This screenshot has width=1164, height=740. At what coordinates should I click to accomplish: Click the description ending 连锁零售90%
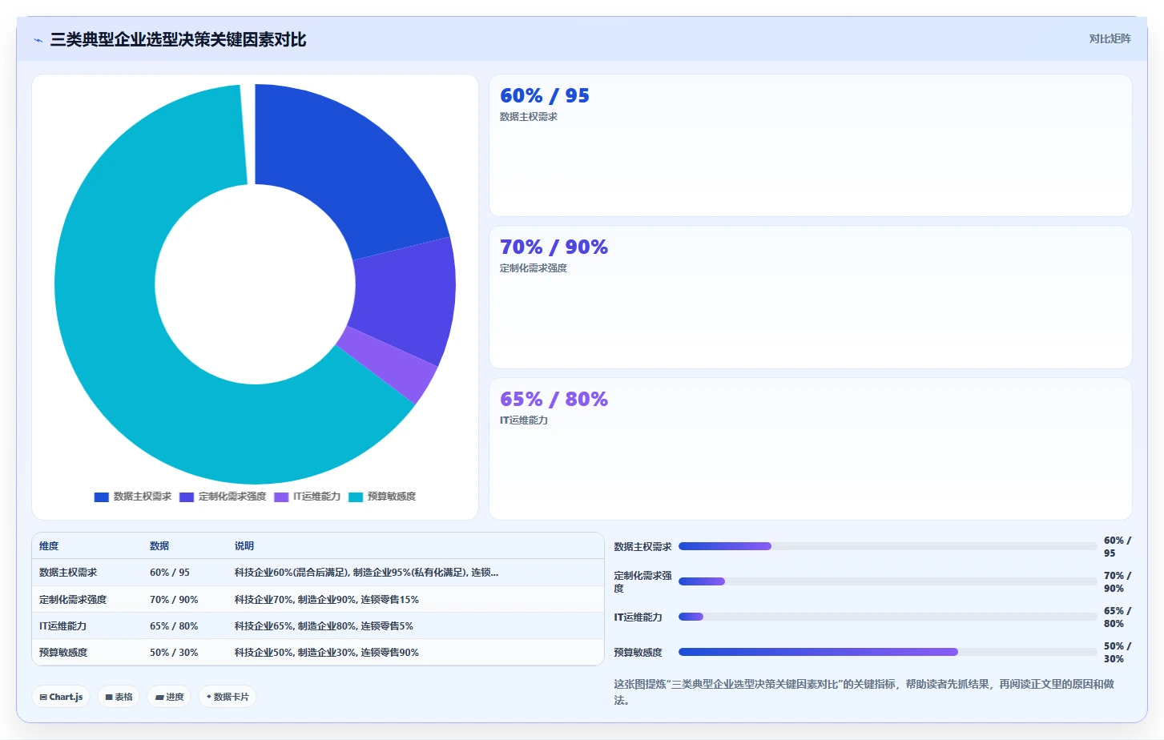(327, 653)
